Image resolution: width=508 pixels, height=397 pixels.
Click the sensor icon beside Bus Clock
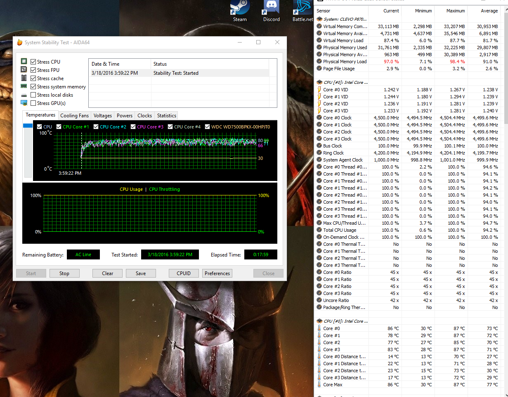pyautogui.click(x=319, y=146)
